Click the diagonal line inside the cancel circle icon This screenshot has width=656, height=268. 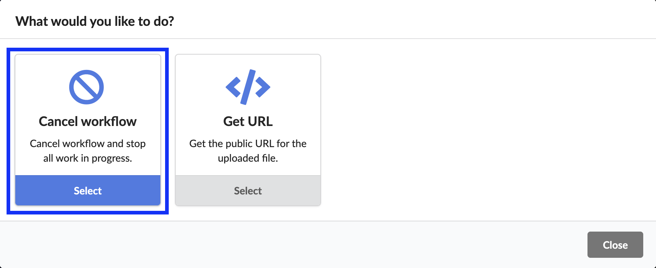click(x=87, y=87)
